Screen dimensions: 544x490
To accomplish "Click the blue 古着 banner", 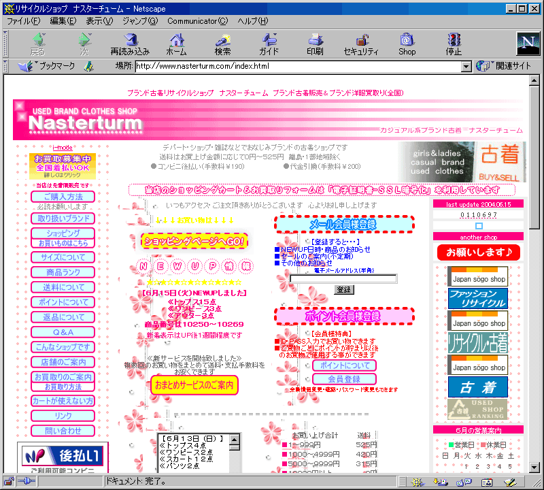I will [478, 387].
